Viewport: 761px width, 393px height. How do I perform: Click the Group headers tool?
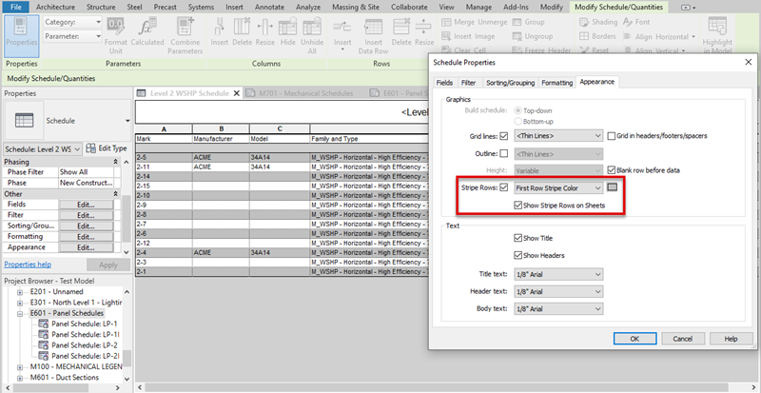tap(528, 22)
